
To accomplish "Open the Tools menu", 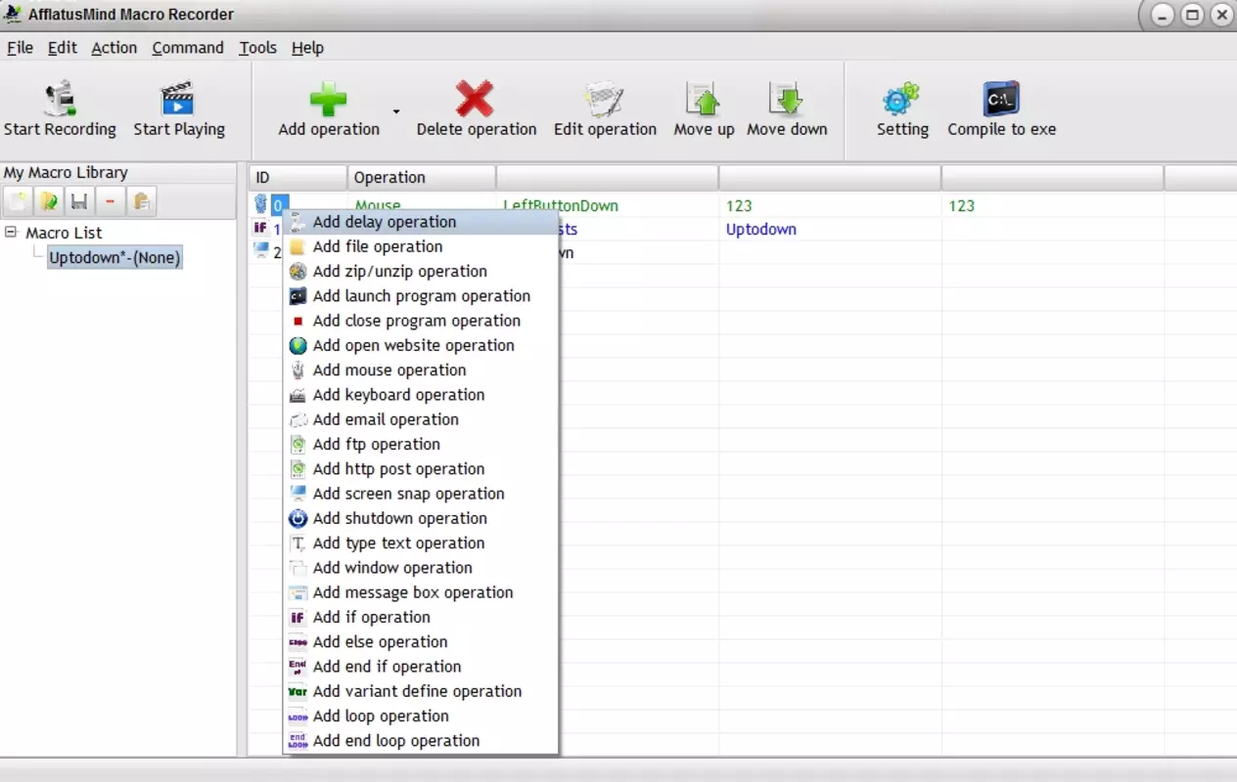I will pyautogui.click(x=257, y=47).
